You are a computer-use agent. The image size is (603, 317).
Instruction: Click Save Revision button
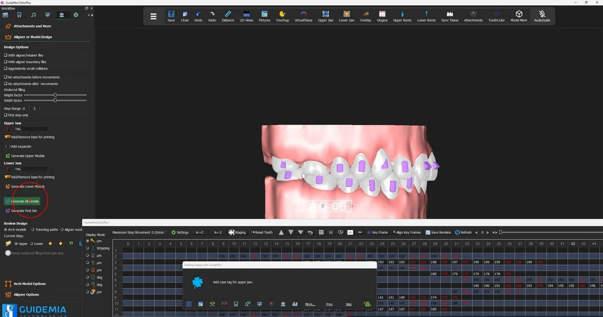438,232
